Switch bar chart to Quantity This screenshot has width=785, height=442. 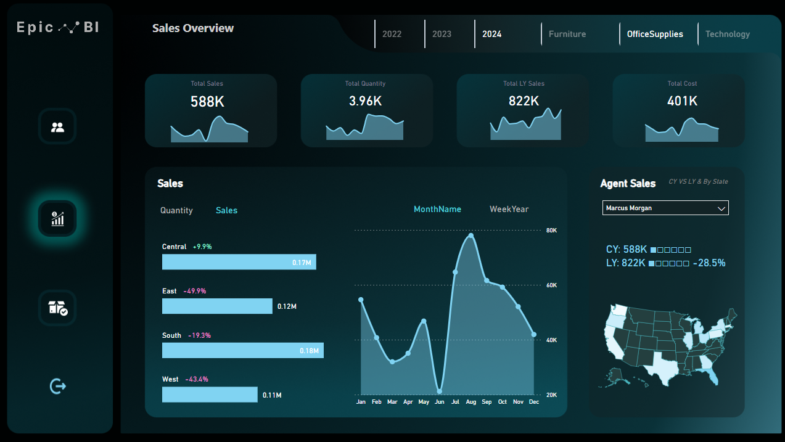click(x=176, y=210)
